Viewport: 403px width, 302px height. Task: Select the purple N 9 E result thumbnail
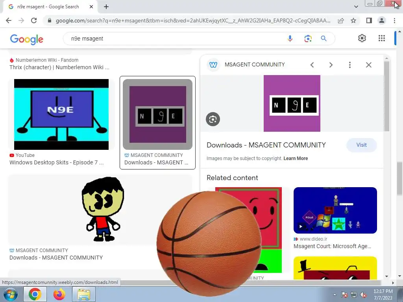coord(157,114)
